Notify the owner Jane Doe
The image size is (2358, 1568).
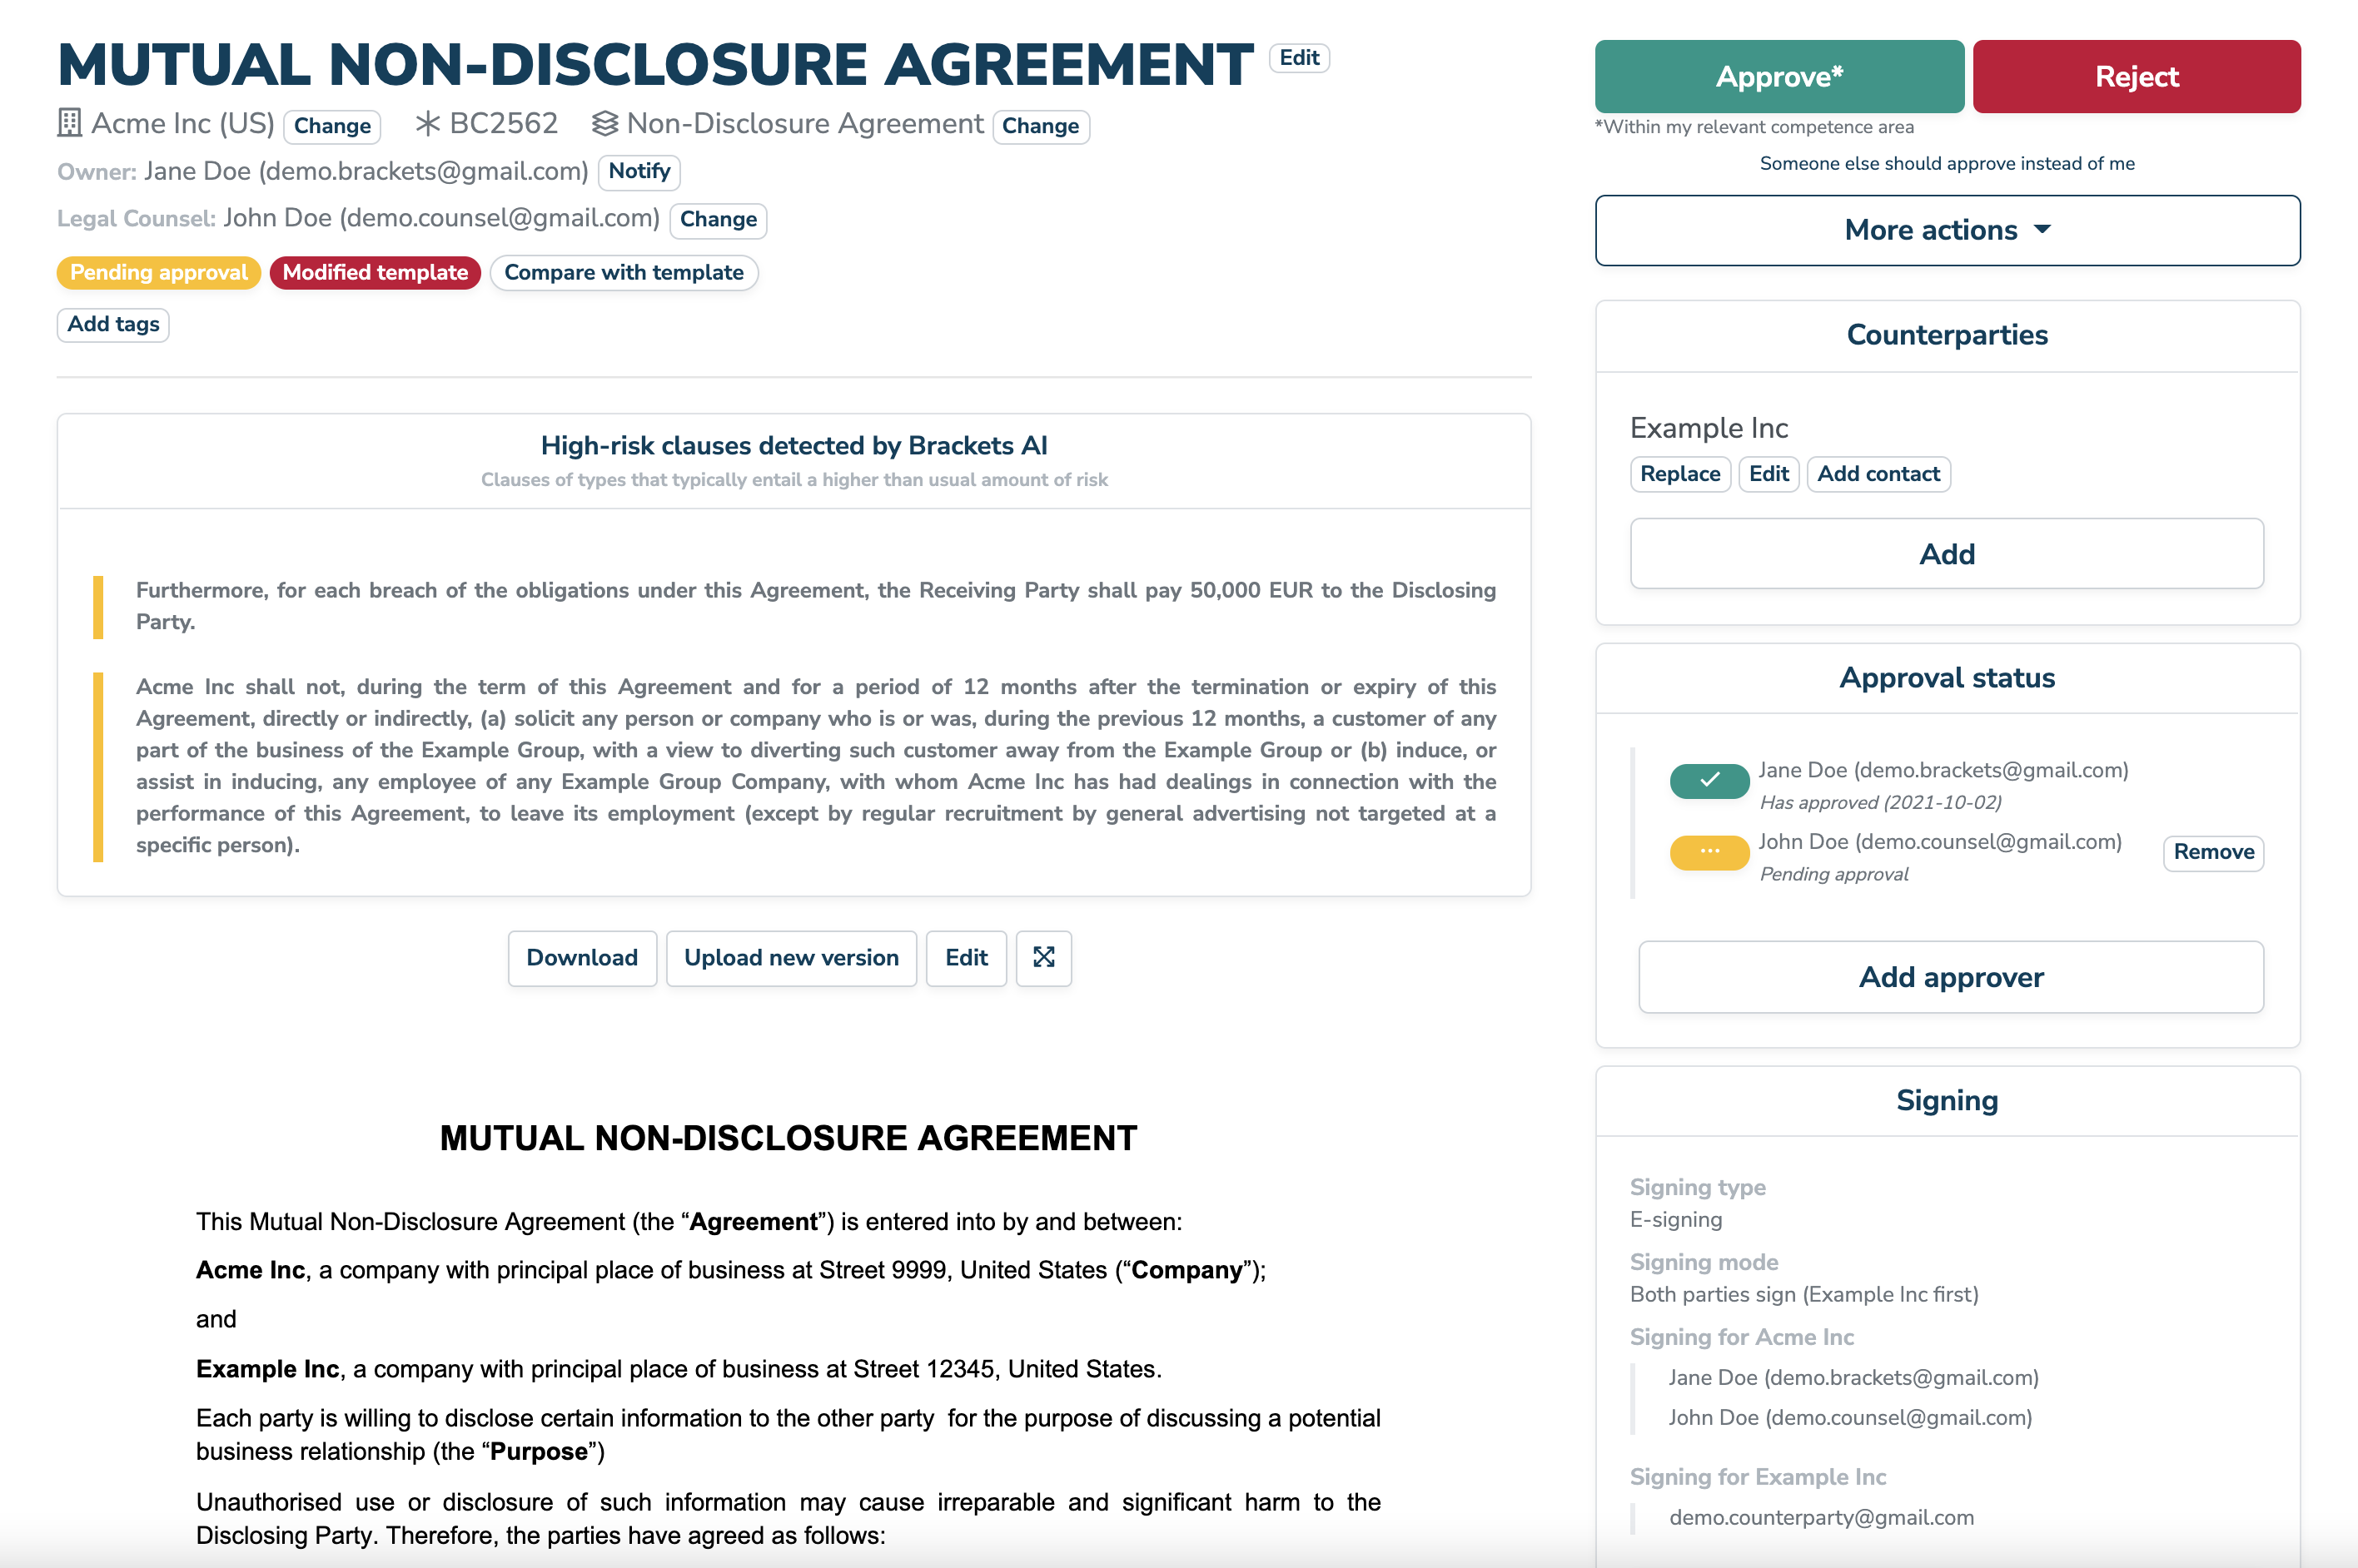point(639,171)
